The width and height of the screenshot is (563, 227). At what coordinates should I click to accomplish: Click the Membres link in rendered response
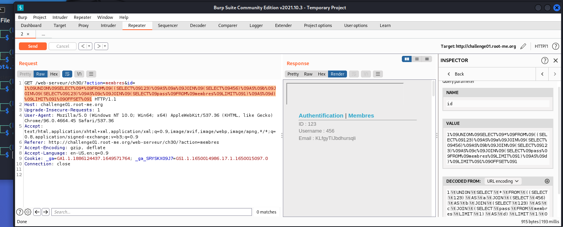tap(361, 116)
